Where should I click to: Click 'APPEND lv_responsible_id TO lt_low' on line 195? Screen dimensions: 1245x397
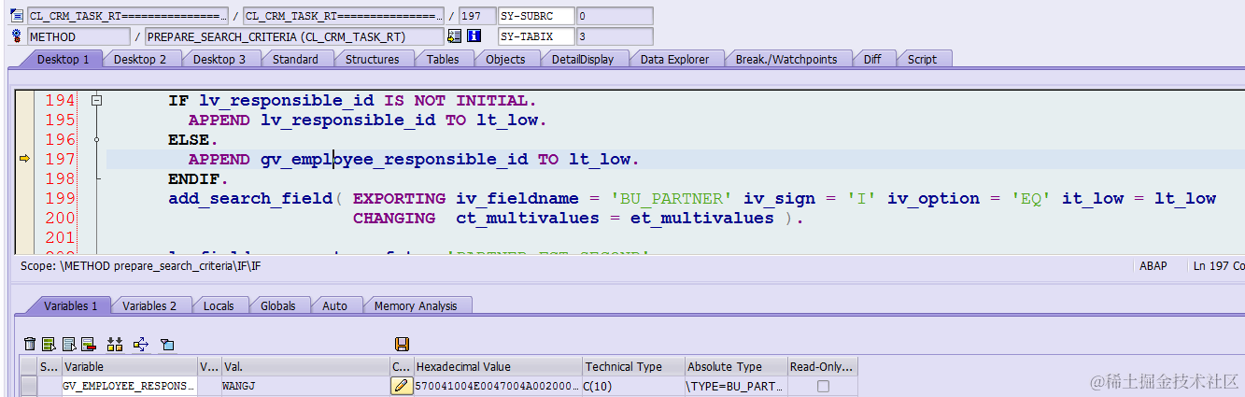[x=367, y=121]
